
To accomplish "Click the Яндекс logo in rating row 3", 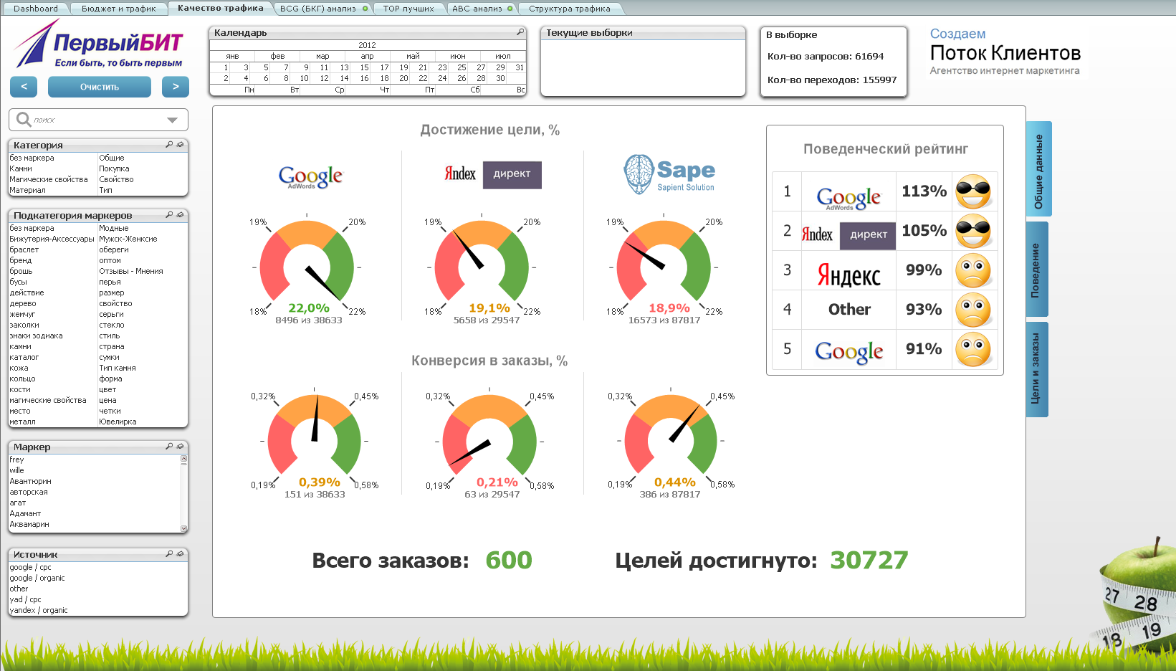I will tap(848, 275).
